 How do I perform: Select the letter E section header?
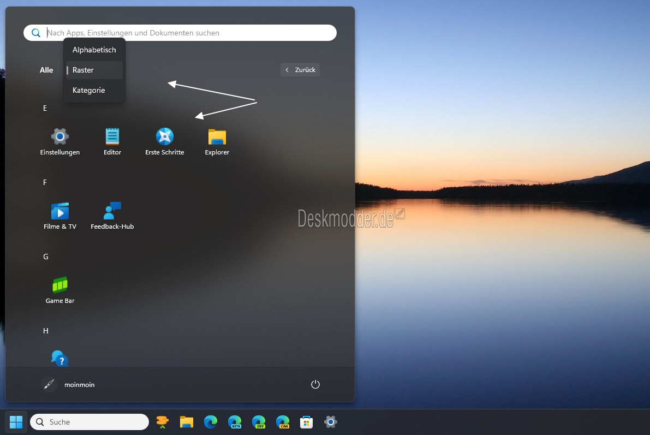pos(45,108)
